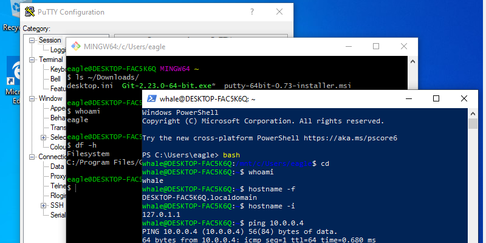Screen dimensions: 486x243
Task: Open the Microsoft Edge desktop shortcut
Action: [x=13, y=81]
